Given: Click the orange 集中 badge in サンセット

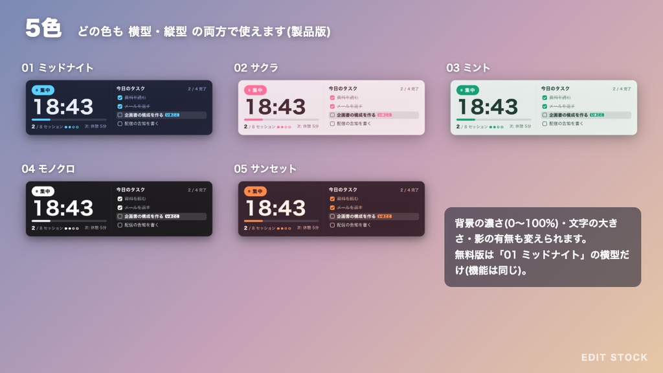Looking at the screenshot, I should pyautogui.click(x=255, y=191).
